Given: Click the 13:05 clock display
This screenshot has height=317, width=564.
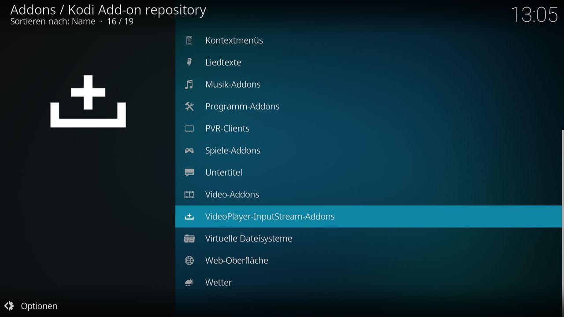Looking at the screenshot, I should tap(534, 15).
